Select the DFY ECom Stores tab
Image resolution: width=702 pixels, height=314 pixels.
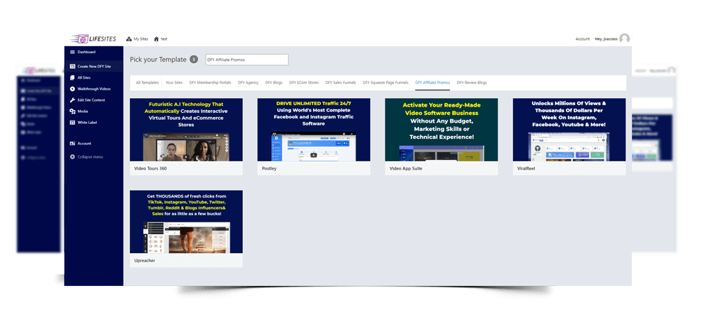pos(304,83)
